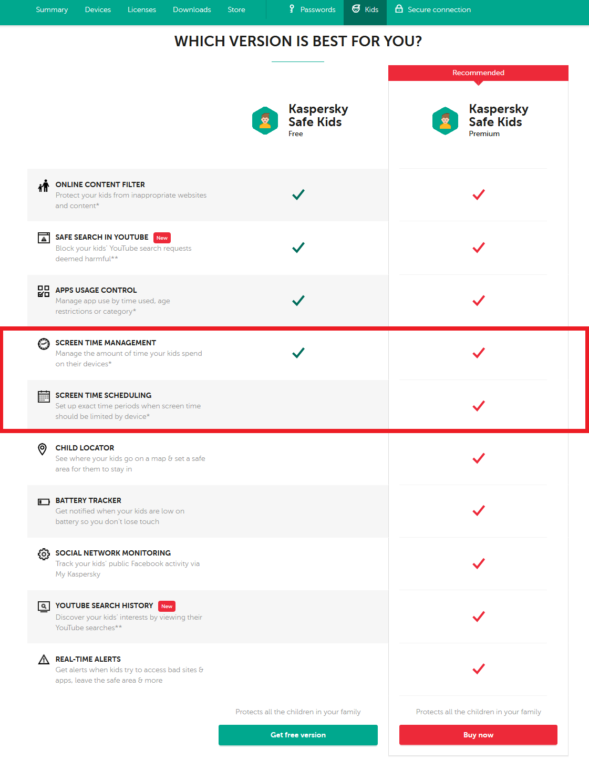Click the Child Locator map pin icon

tap(43, 449)
